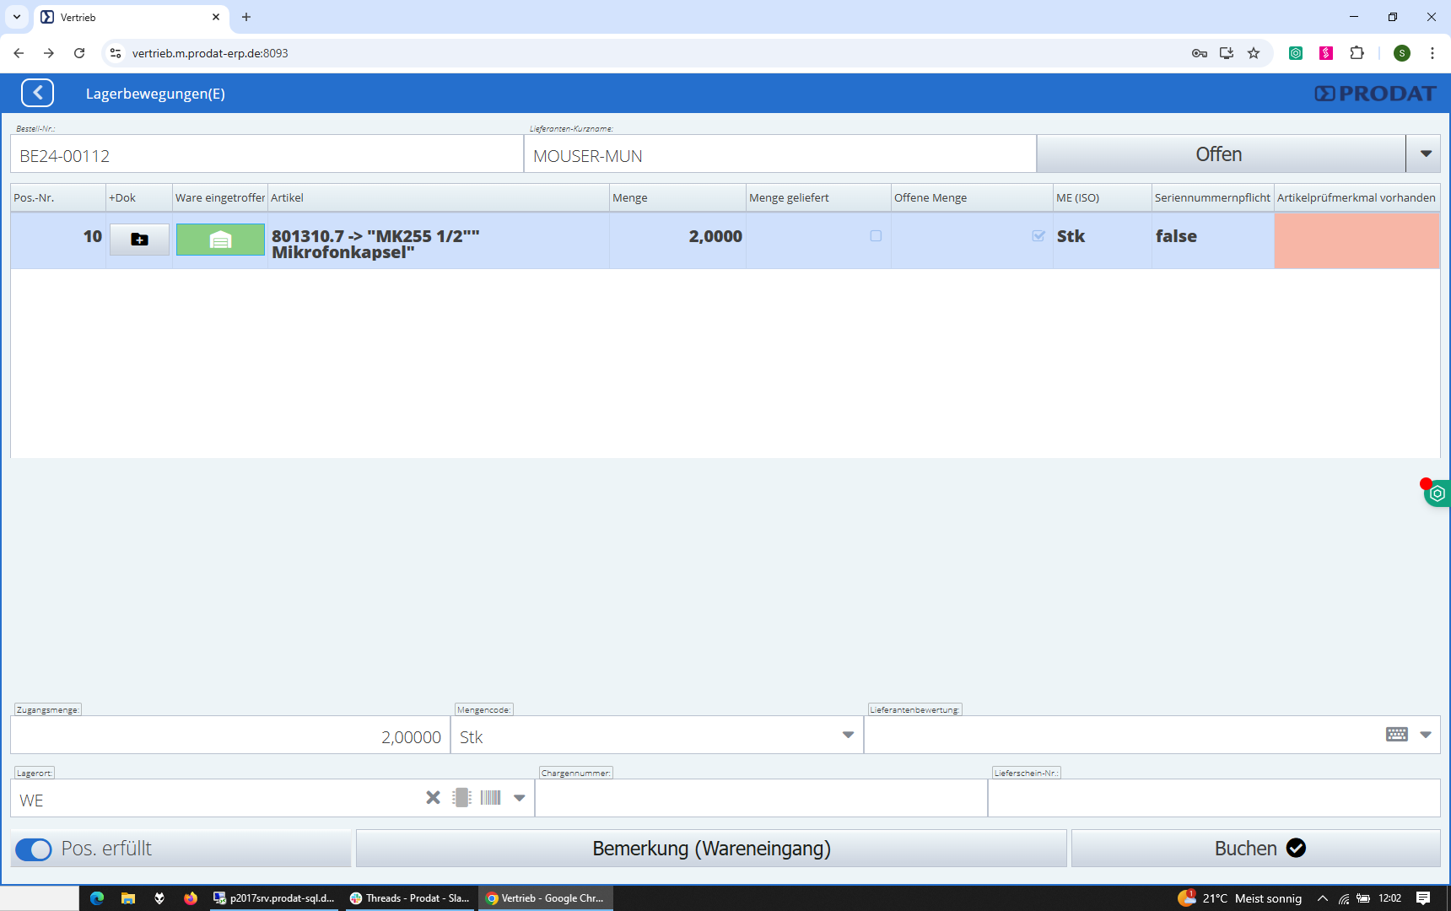Toggle the Offene Menge checkbox in row 10
The height and width of the screenshot is (911, 1451).
(1038, 236)
